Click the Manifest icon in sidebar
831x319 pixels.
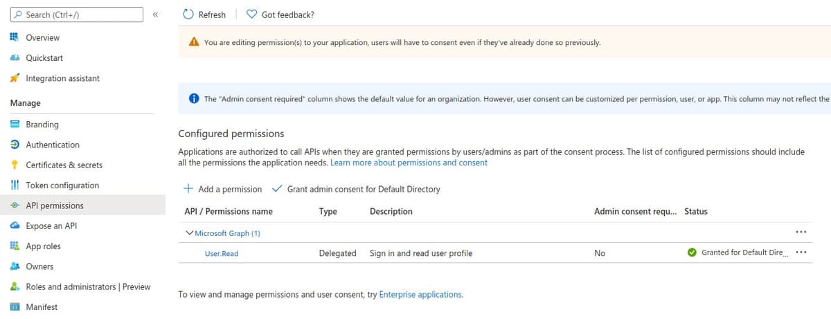click(15, 307)
